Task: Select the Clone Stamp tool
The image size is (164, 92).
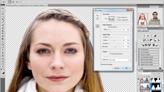Action: click(x=3, y=31)
